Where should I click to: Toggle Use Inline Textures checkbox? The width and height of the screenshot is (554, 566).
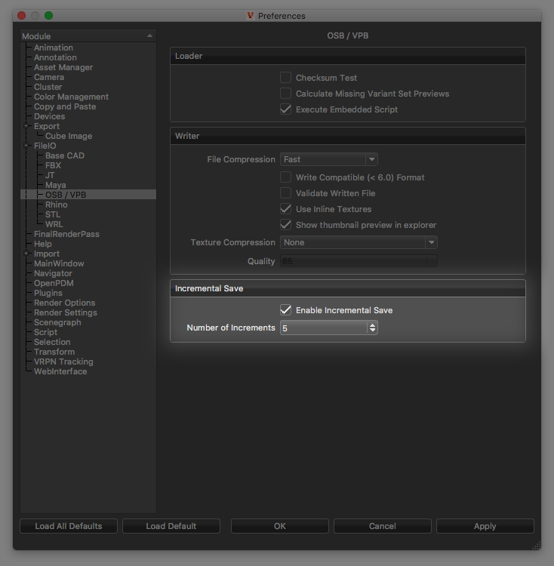285,209
